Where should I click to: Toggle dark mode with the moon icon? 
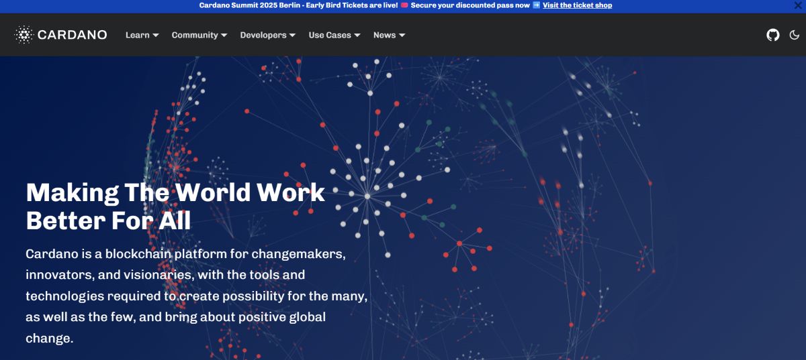(795, 35)
